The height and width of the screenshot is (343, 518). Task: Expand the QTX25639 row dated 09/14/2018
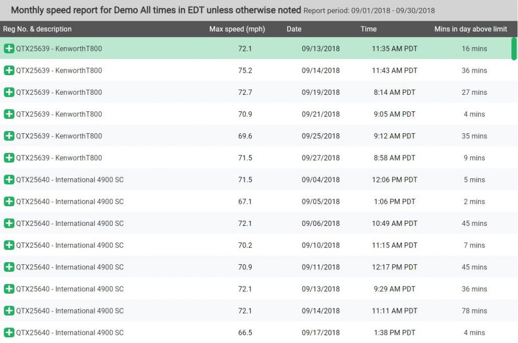pyautogui.click(x=9, y=70)
